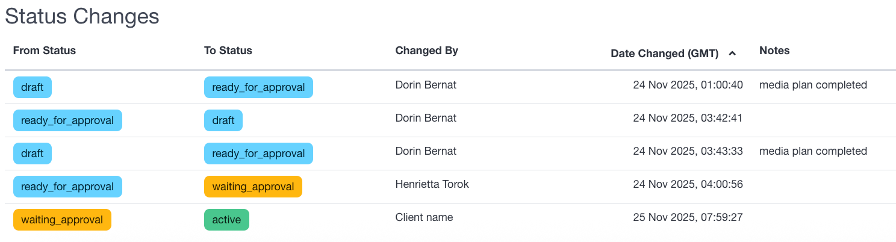This screenshot has height=242, width=896.
Task: Click the first media plan completed note
Action: pyautogui.click(x=813, y=85)
